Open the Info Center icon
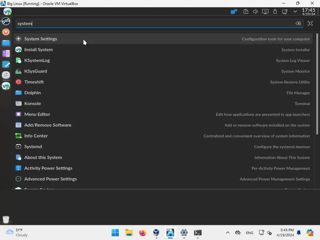The height and width of the screenshot is (240, 320). 18,136
